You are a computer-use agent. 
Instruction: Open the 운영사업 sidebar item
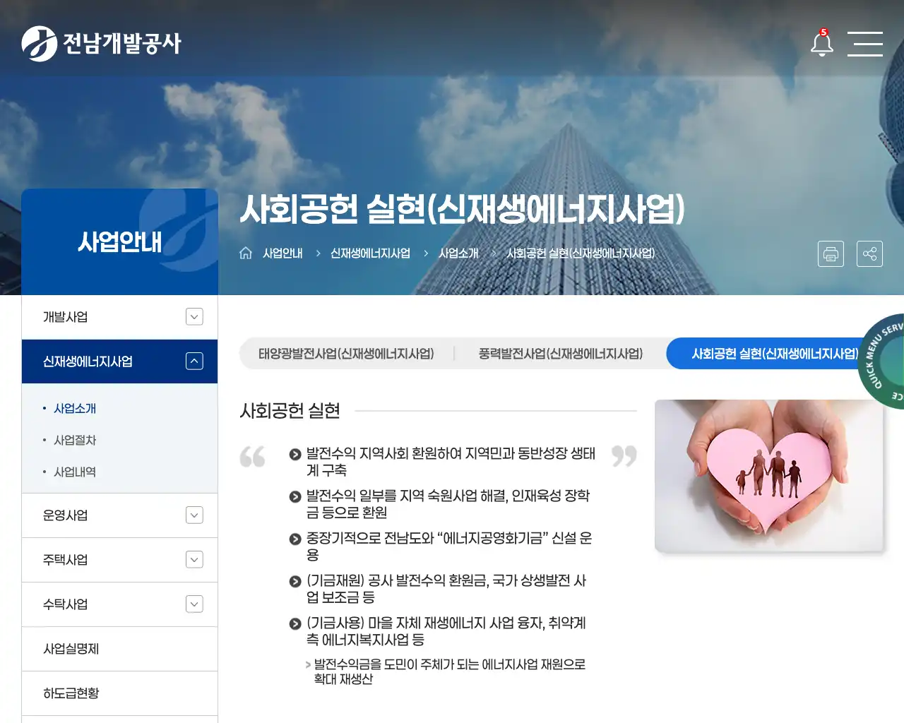119,515
